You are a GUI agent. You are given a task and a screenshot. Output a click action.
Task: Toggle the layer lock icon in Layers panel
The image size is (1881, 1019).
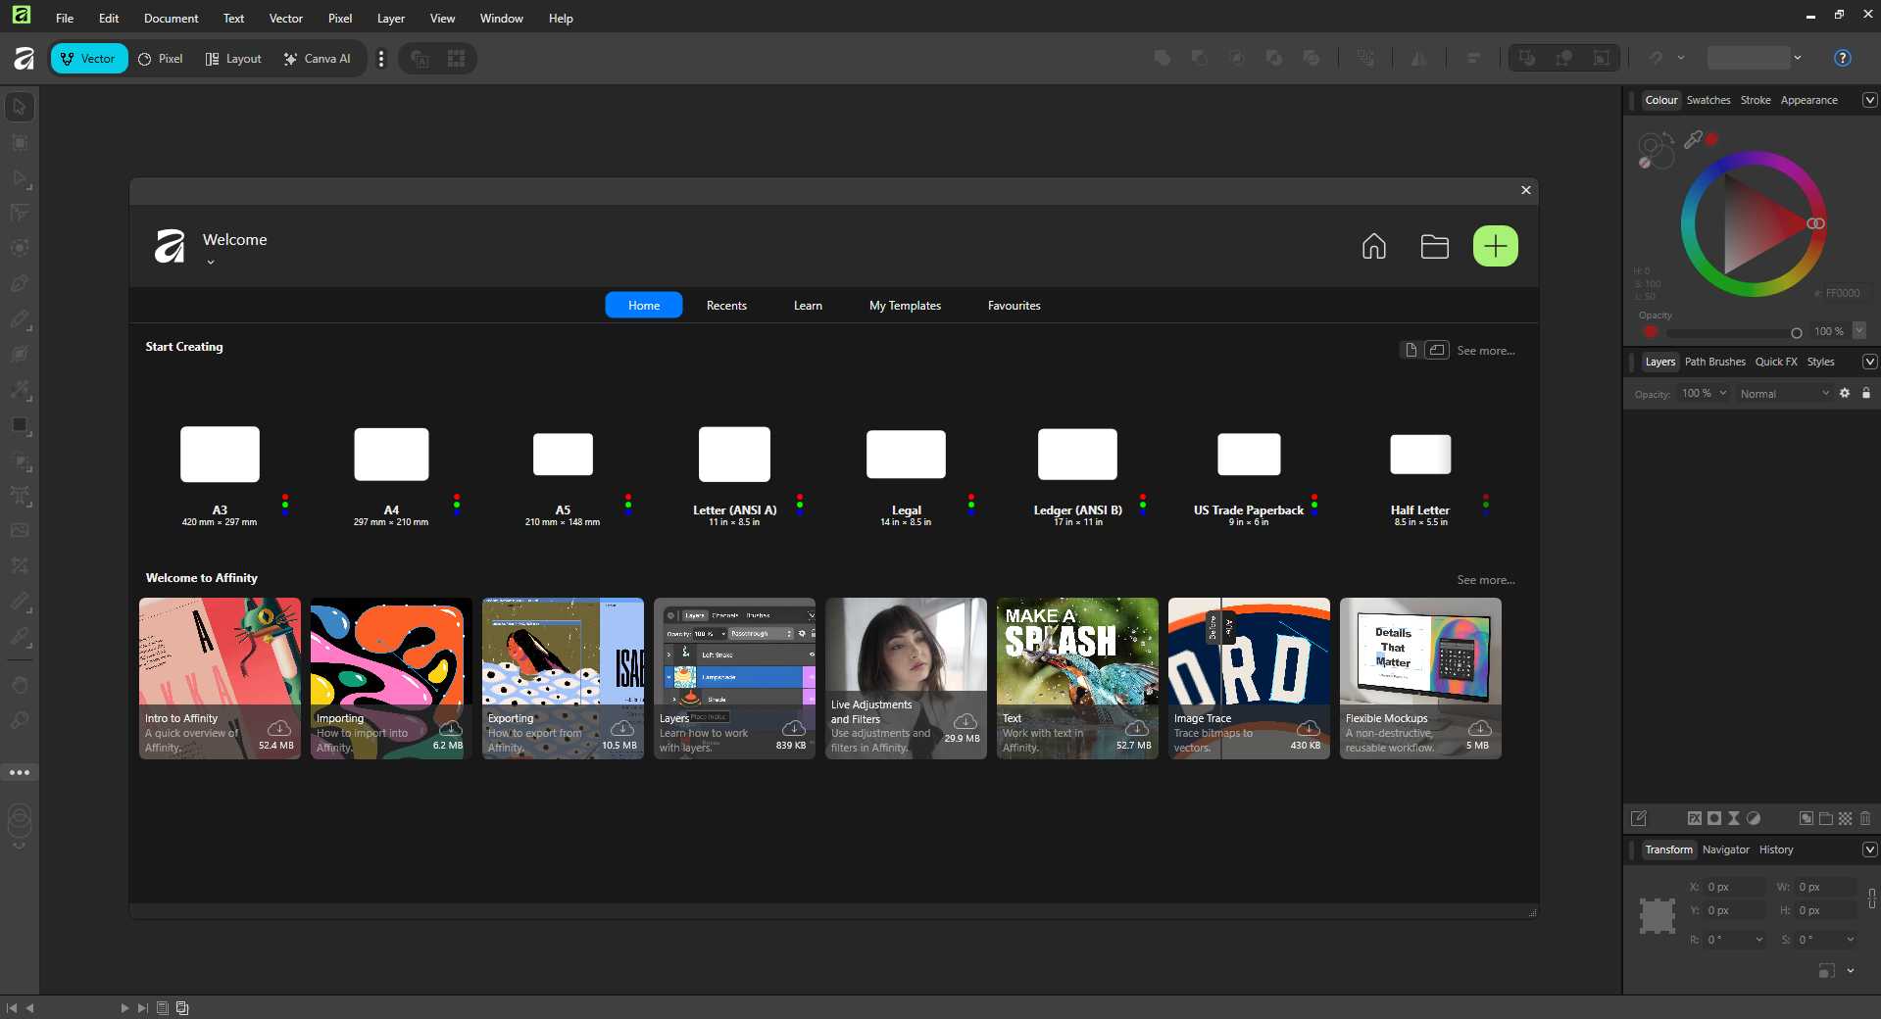tap(1866, 393)
